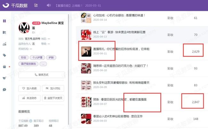Click 关注动态 follow updates button
This screenshot has height=129, width=208.
[29, 98]
